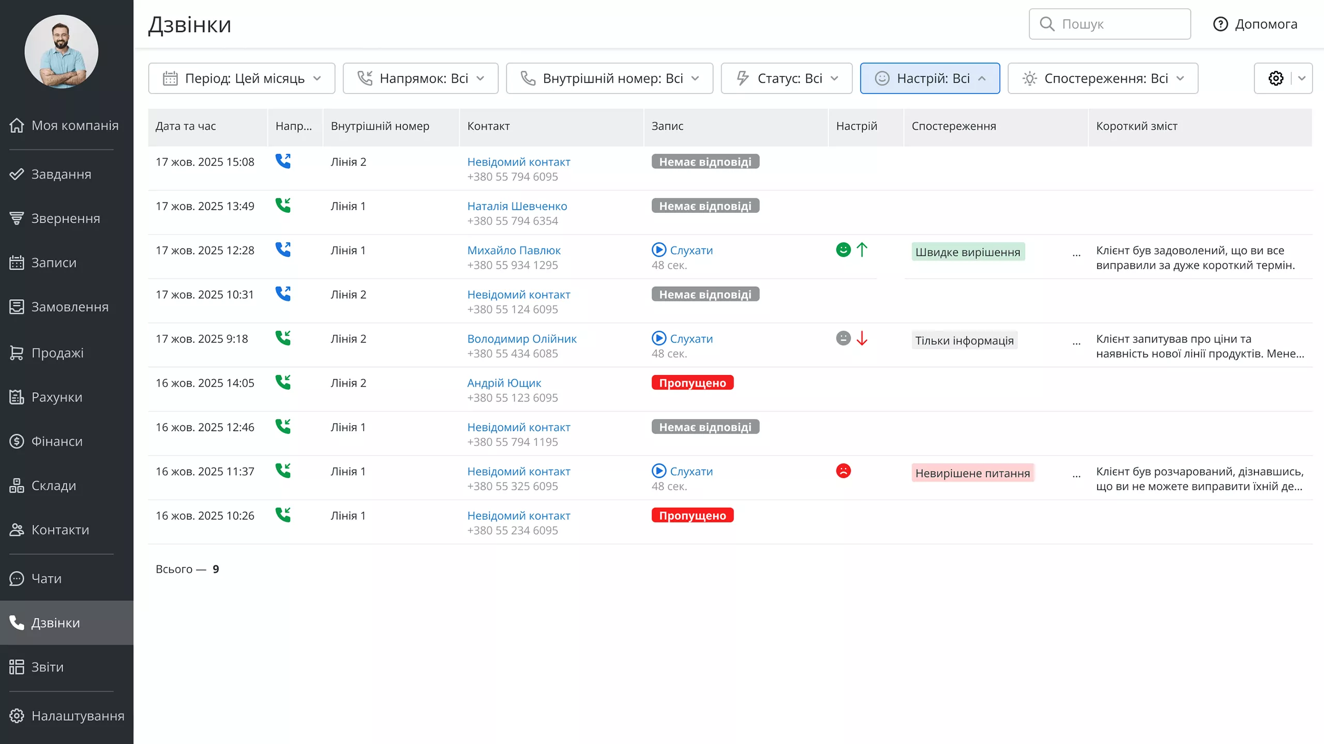The image size is (1324, 744).
Task: Click the red sad mood face
Action: click(x=843, y=471)
